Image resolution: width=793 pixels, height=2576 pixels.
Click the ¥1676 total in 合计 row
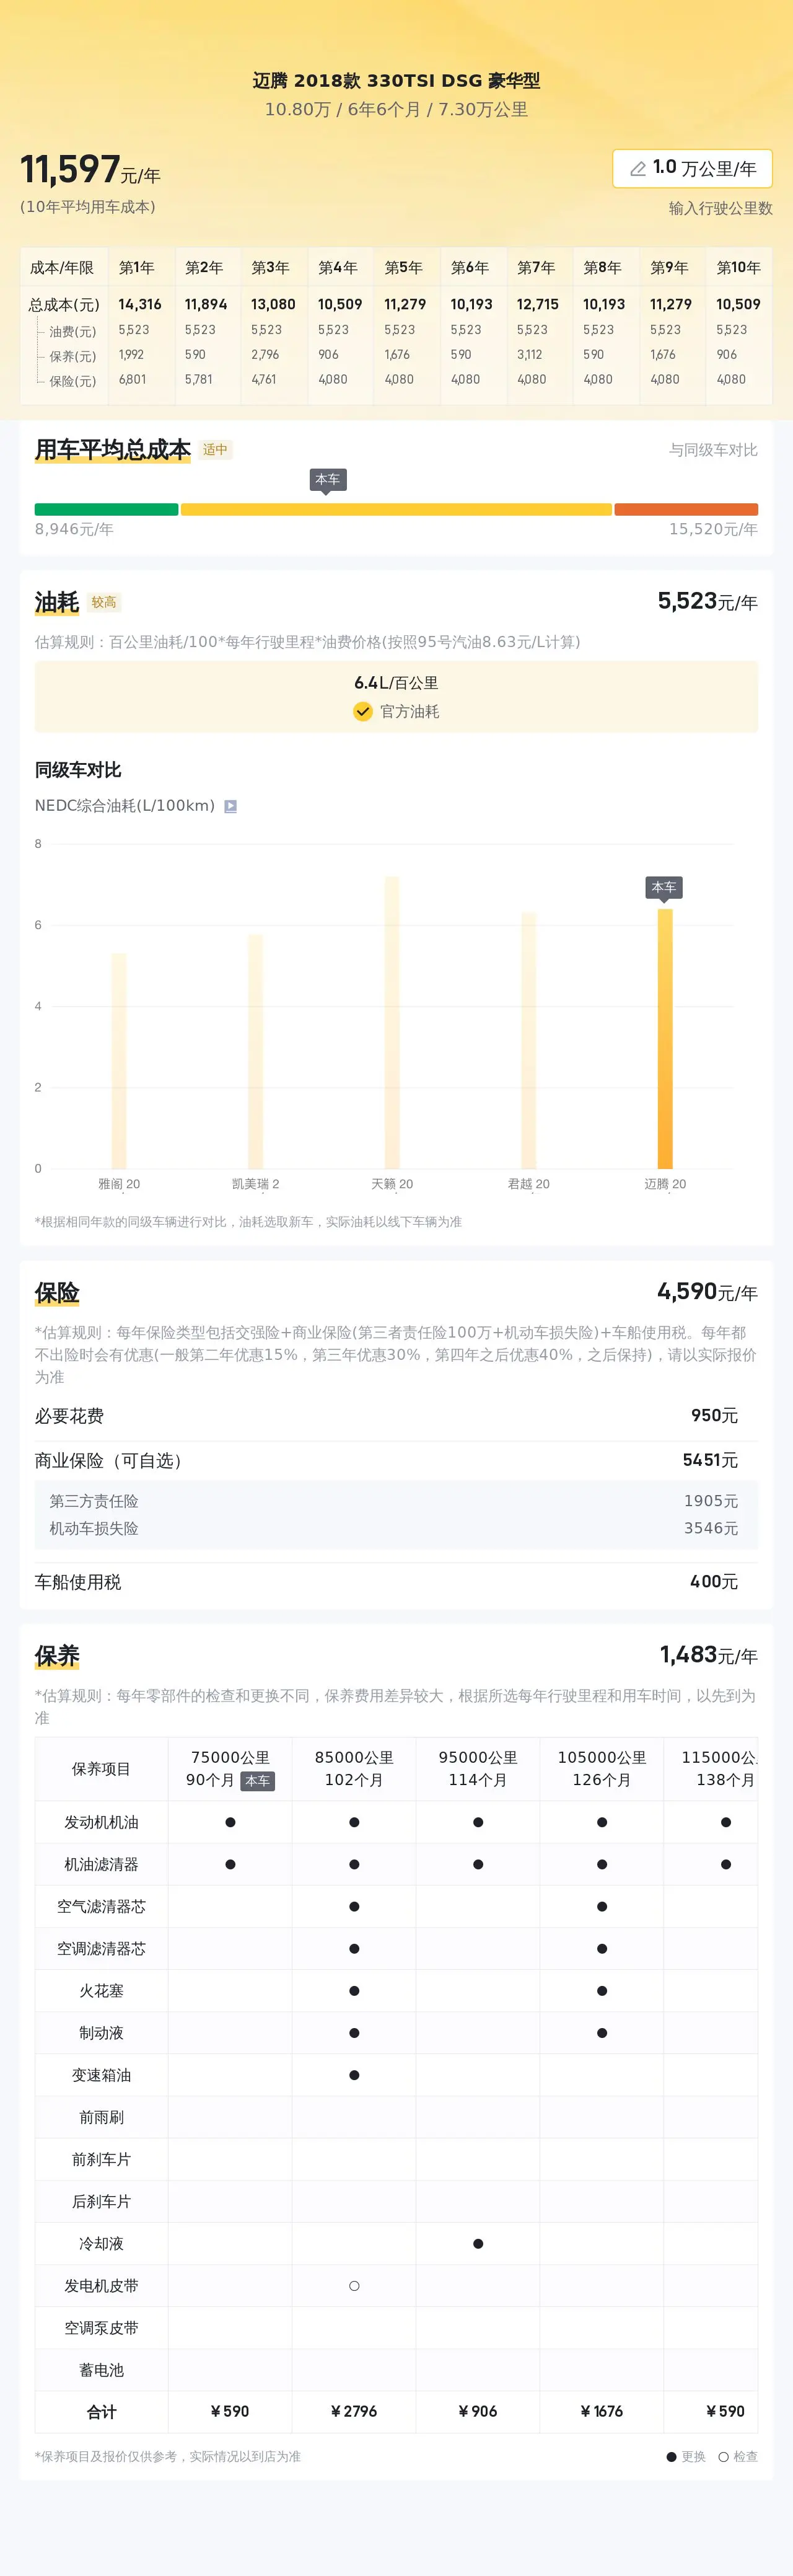(x=602, y=2411)
